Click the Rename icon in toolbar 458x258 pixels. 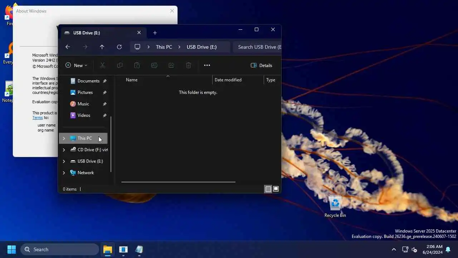154,65
